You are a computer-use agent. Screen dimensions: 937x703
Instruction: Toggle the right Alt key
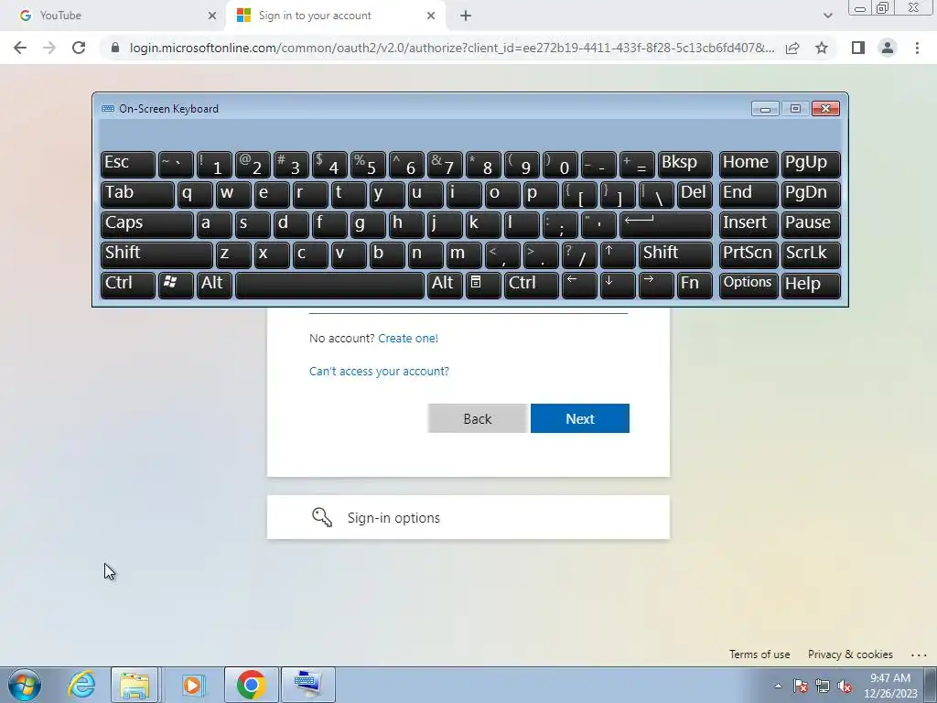[x=445, y=285]
